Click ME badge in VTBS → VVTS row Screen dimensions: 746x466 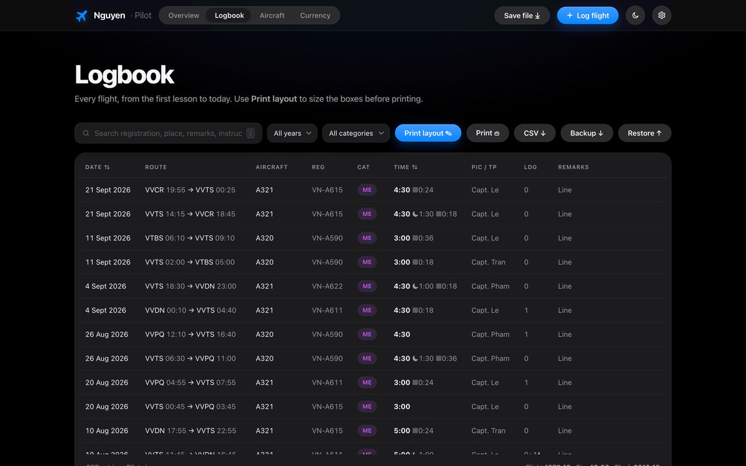click(367, 238)
